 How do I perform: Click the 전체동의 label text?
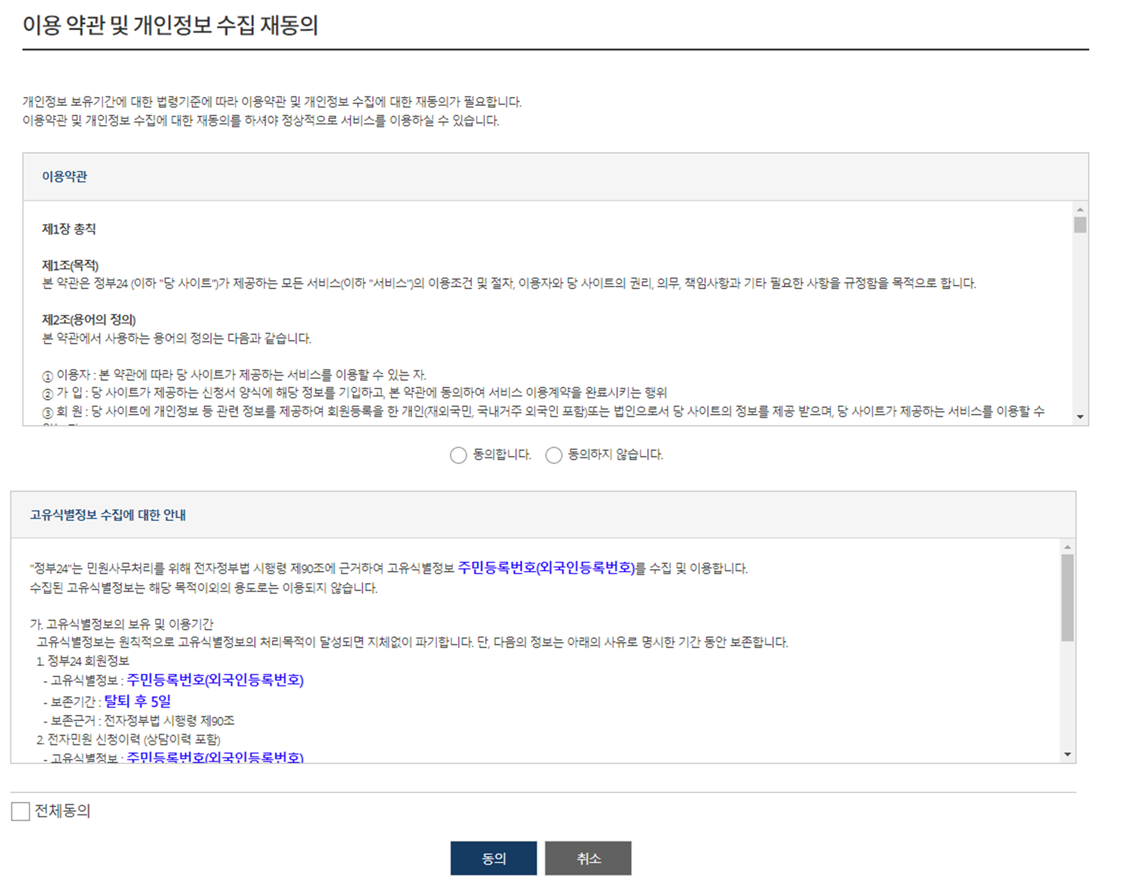[x=62, y=811]
